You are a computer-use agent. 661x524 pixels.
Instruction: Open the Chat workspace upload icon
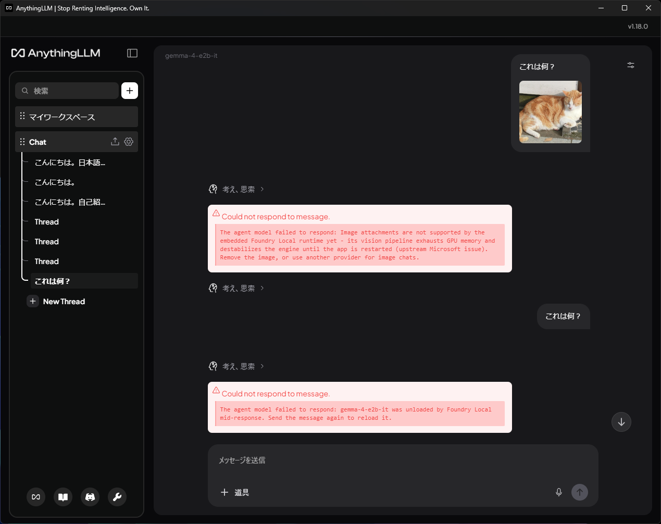tap(115, 142)
